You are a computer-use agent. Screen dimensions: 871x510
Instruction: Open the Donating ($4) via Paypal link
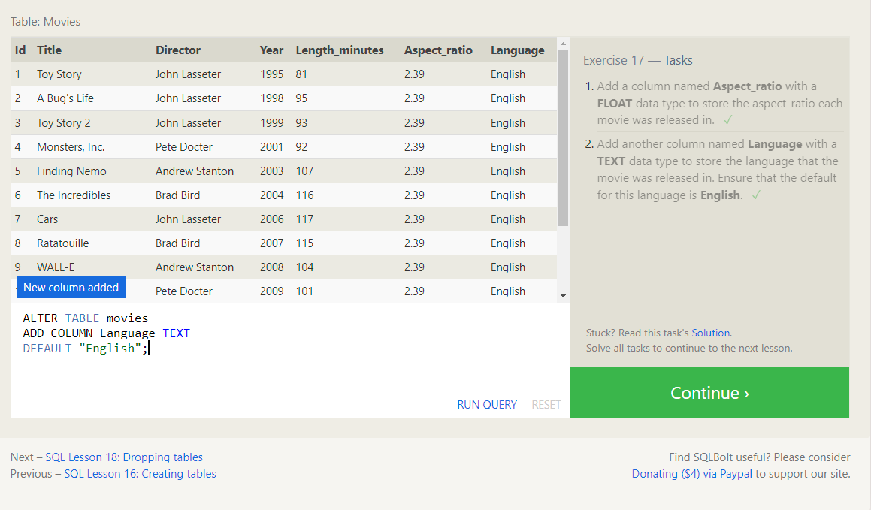point(691,474)
